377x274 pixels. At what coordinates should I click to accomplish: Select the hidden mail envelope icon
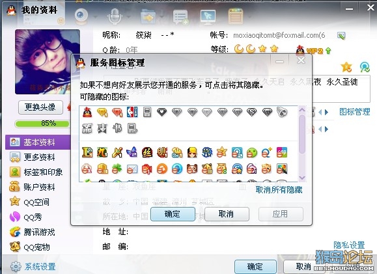[x=132, y=169]
